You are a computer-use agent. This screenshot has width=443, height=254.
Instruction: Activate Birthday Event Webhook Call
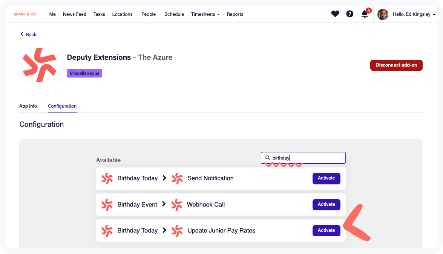[x=327, y=205]
